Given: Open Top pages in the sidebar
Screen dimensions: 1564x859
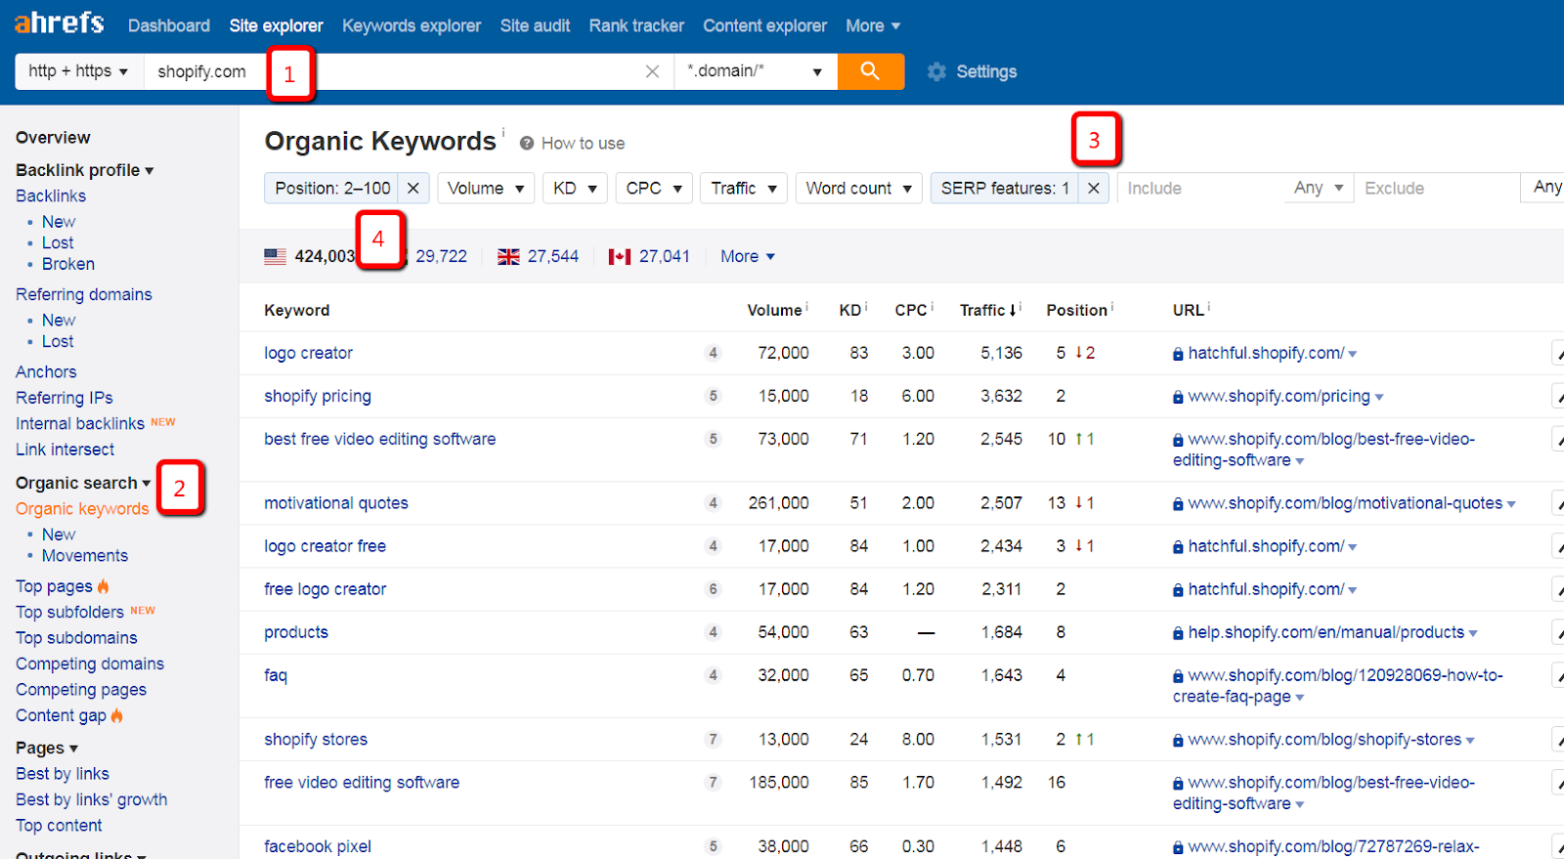Looking at the screenshot, I should point(54,586).
